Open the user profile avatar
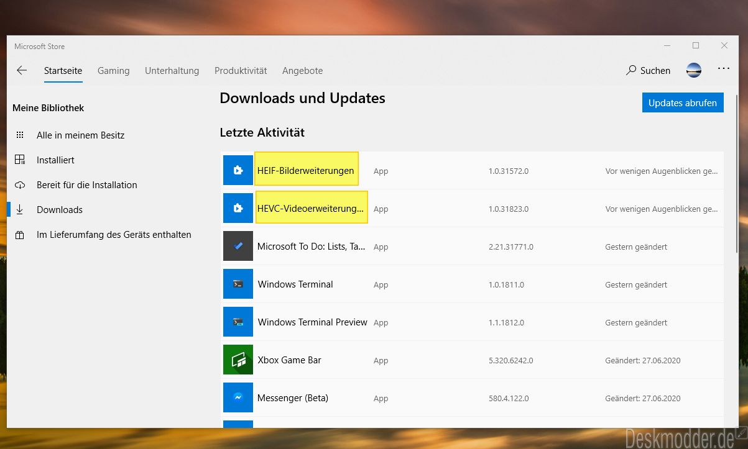Image resolution: width=748 pixels, height=449 pixels. tap(694, 70)
